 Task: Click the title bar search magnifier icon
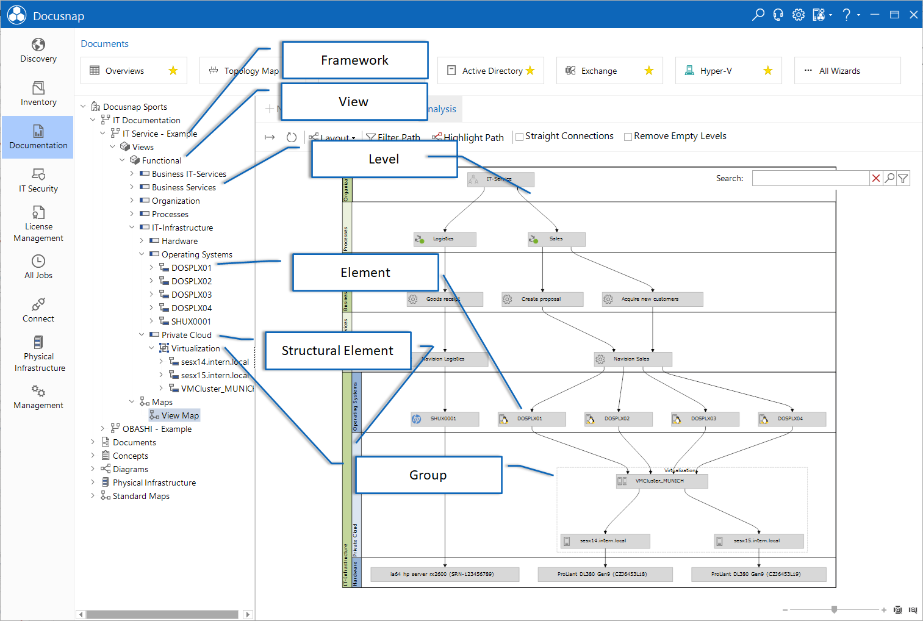[x=758, y=14]
